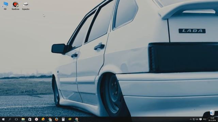
Task: Open the Windows Store taskbar icon
Action: 30,119
